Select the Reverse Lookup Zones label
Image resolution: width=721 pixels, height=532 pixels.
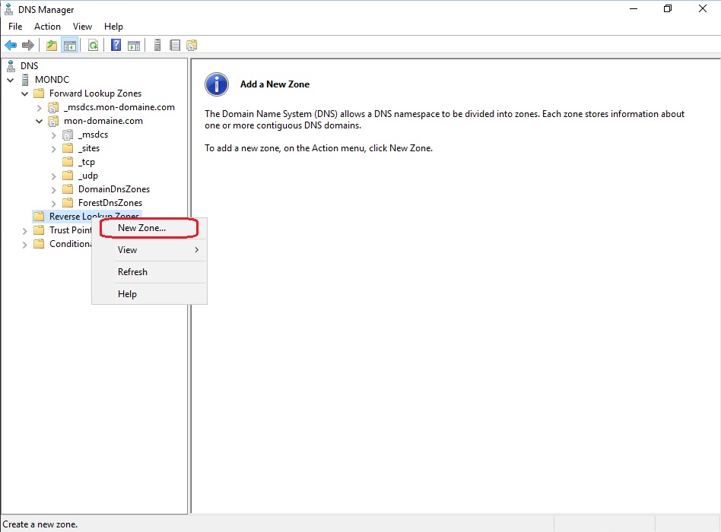94,216
